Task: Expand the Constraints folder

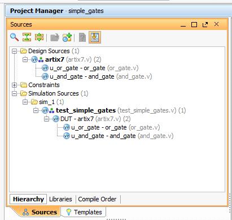Action: click(x=14, y=85)
